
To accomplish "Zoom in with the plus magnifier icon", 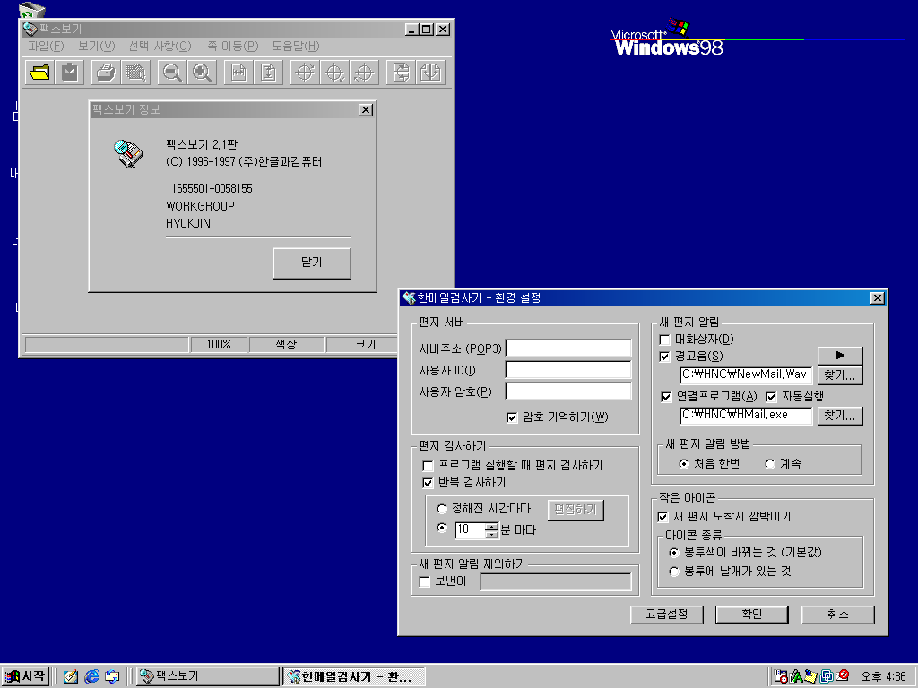I will pyautogui.click(x=202, y=73).
